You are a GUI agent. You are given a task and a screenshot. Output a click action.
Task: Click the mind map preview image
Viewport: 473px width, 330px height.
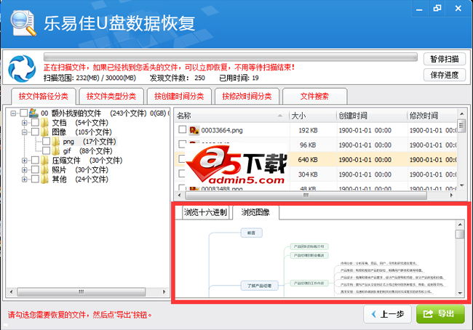(x=315, y=259)
